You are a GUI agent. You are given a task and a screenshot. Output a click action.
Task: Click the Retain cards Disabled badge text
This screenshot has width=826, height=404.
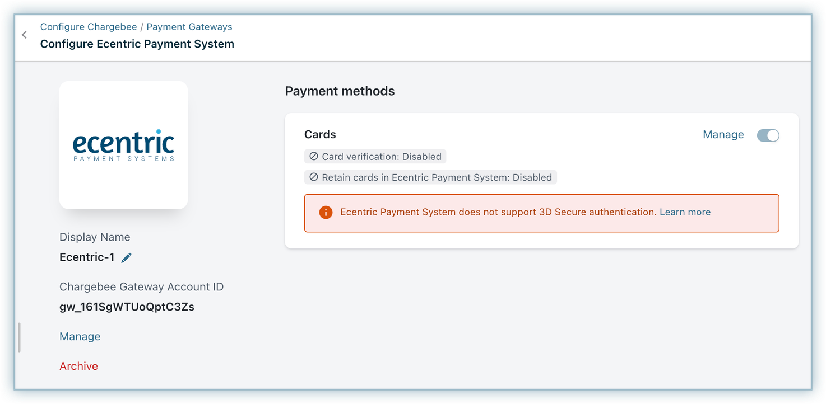pyautogui.click(x=437, y=177)
